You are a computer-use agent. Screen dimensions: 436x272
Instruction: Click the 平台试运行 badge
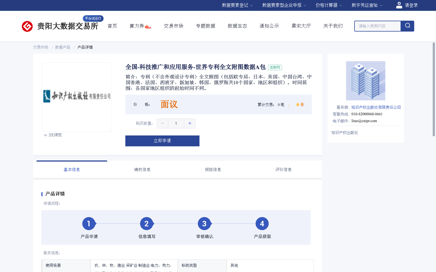pyautogui.click(x=93, y=18)
